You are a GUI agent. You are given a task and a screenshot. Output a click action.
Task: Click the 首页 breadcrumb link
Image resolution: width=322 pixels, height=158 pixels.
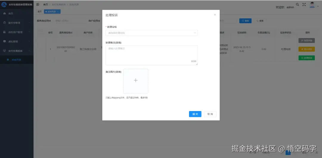point(45,4)
